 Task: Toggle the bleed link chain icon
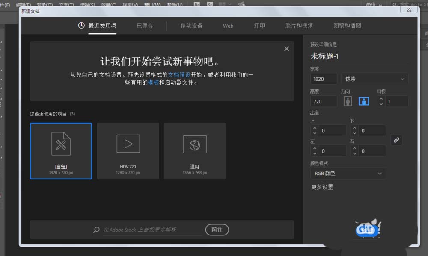click(x=396, y=140)
